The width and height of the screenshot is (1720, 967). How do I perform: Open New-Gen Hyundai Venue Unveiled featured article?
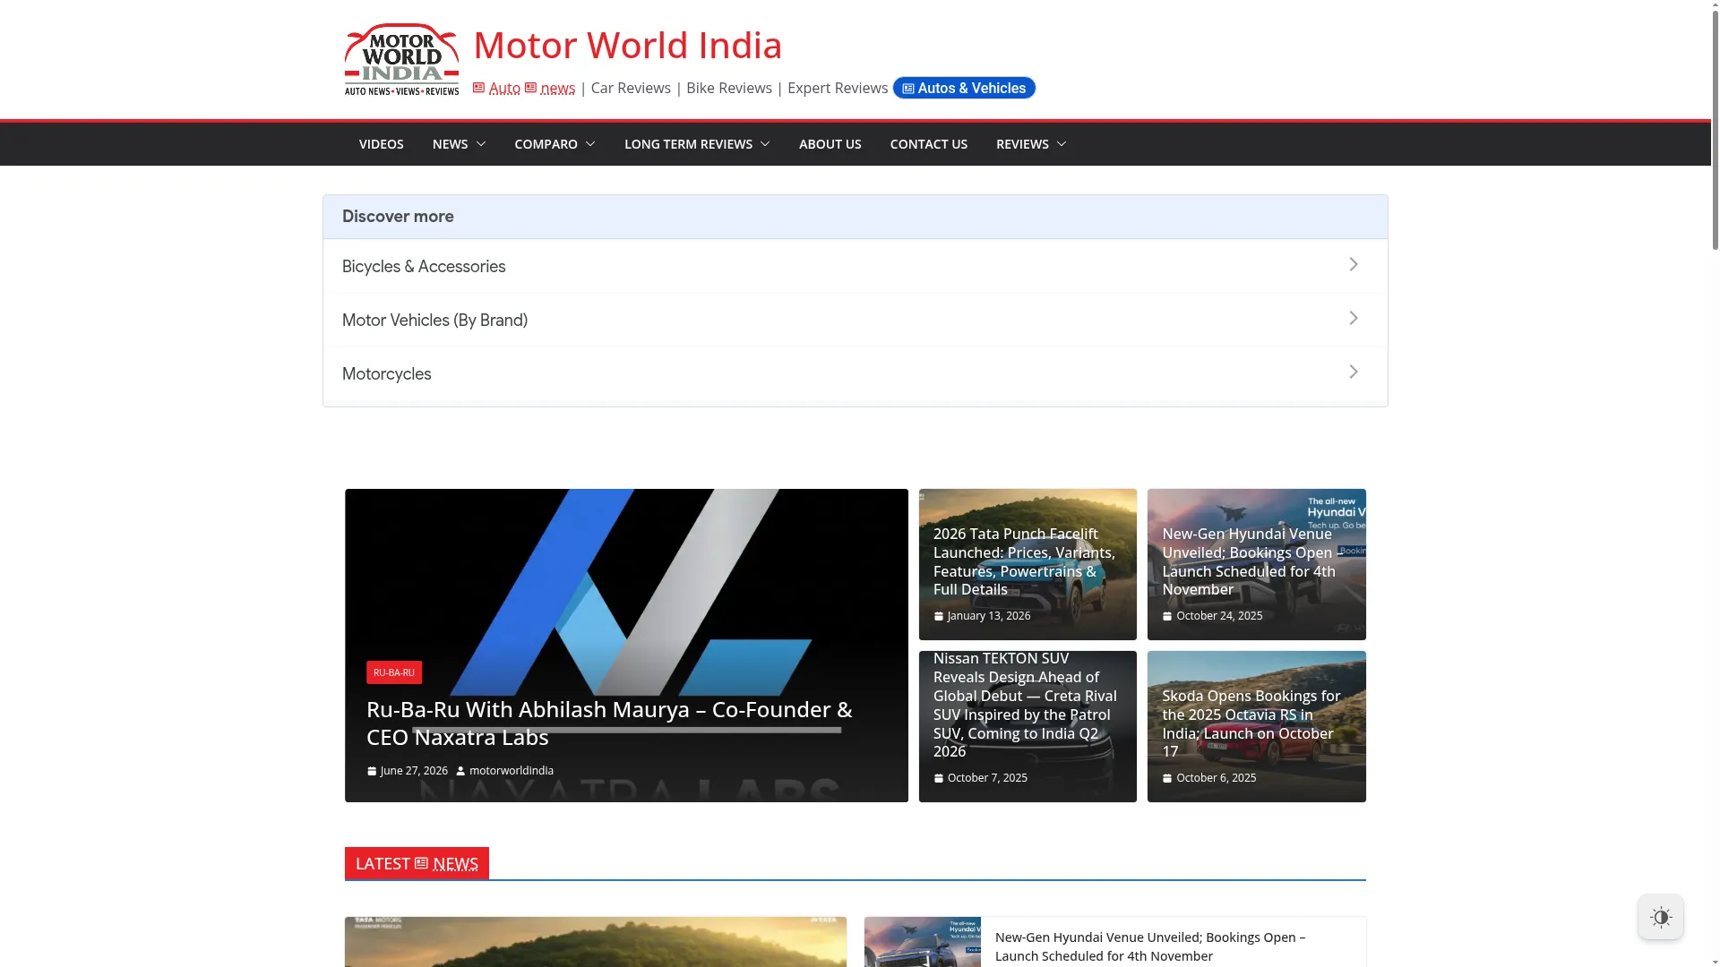click(x=1252, y=561)
